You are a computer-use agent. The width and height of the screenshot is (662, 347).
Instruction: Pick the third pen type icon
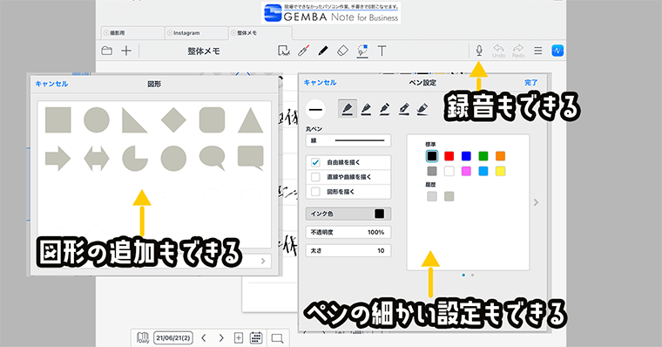[385, 109]
